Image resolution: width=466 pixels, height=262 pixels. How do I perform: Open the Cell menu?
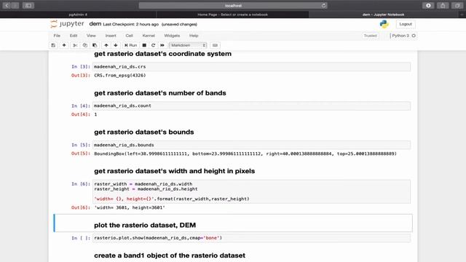tap(129, 36)
